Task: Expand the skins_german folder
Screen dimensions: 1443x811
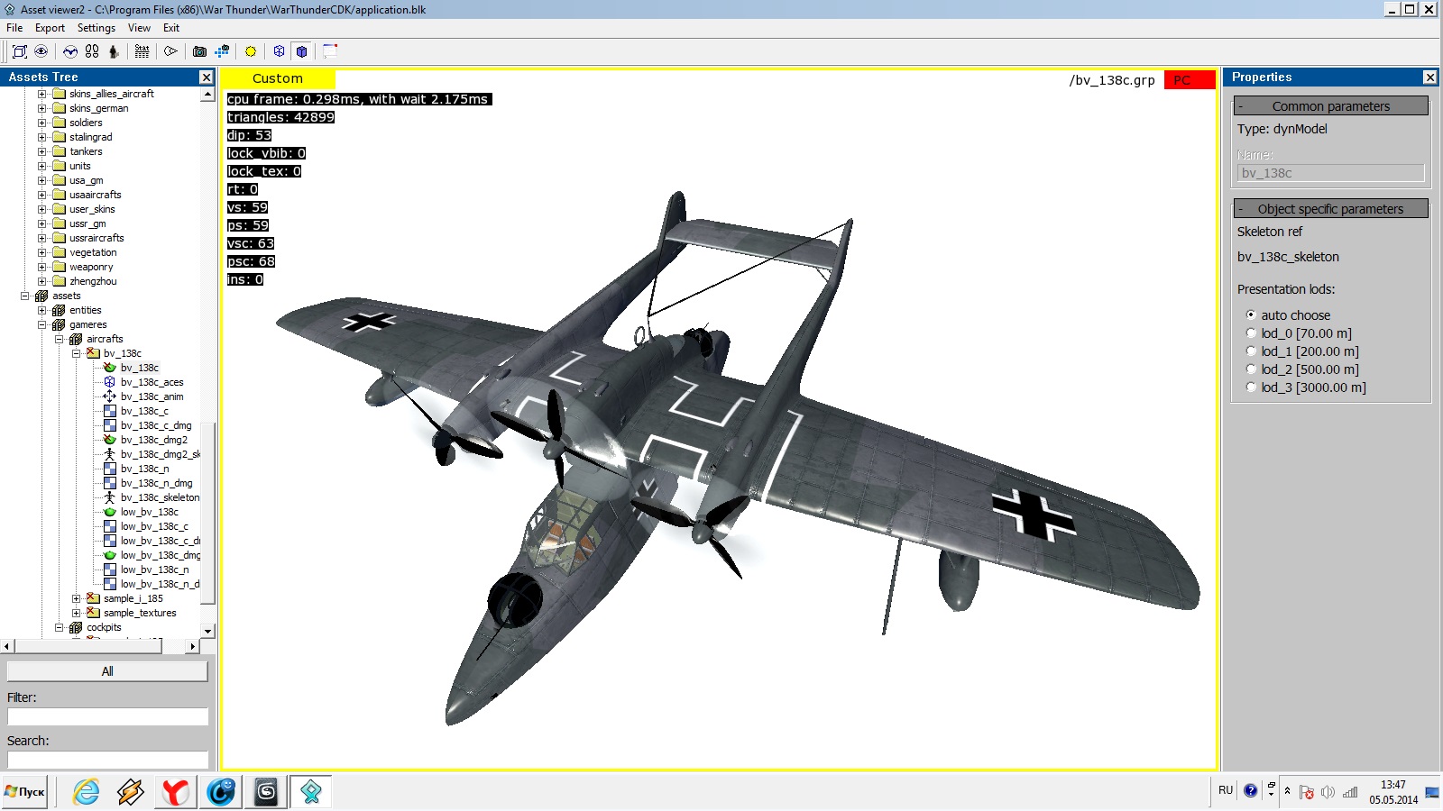Action: (41, 108)
